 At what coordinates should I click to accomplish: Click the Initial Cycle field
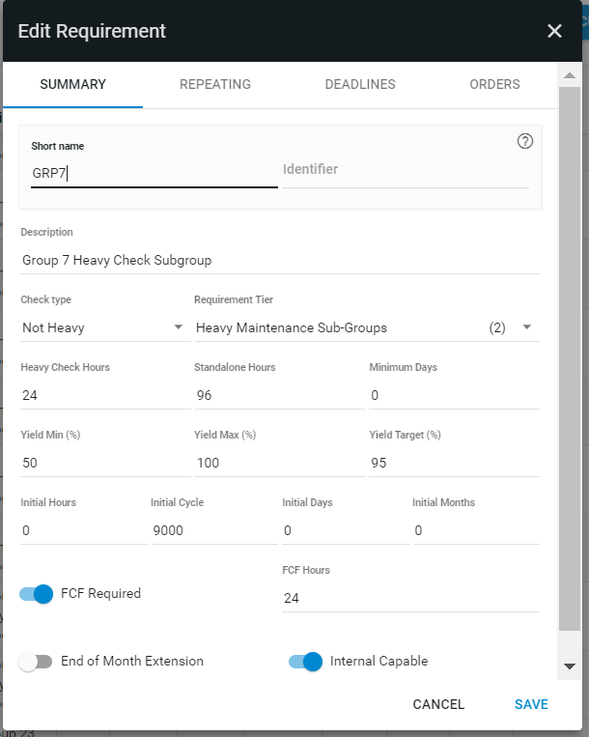(x=214, y=530)
